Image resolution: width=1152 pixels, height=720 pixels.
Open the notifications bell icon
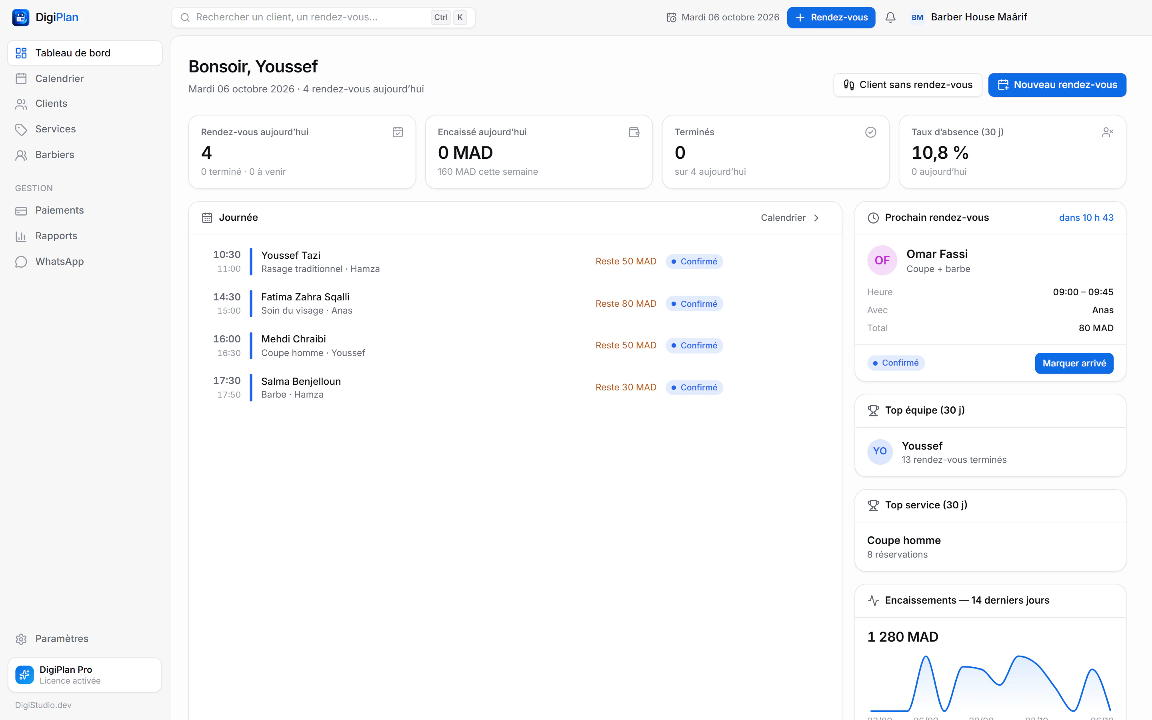pos(890,18)
